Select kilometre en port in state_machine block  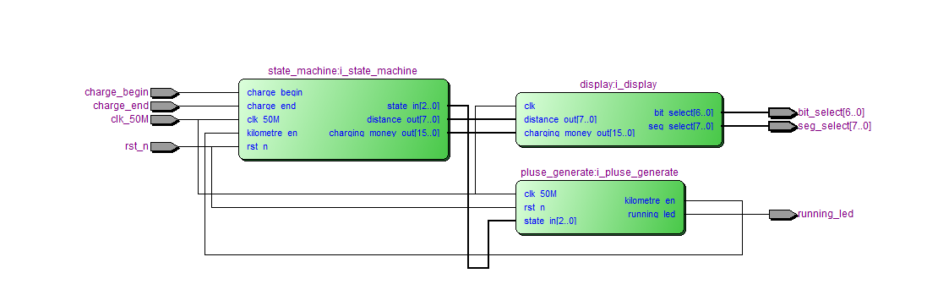(272, 134)
